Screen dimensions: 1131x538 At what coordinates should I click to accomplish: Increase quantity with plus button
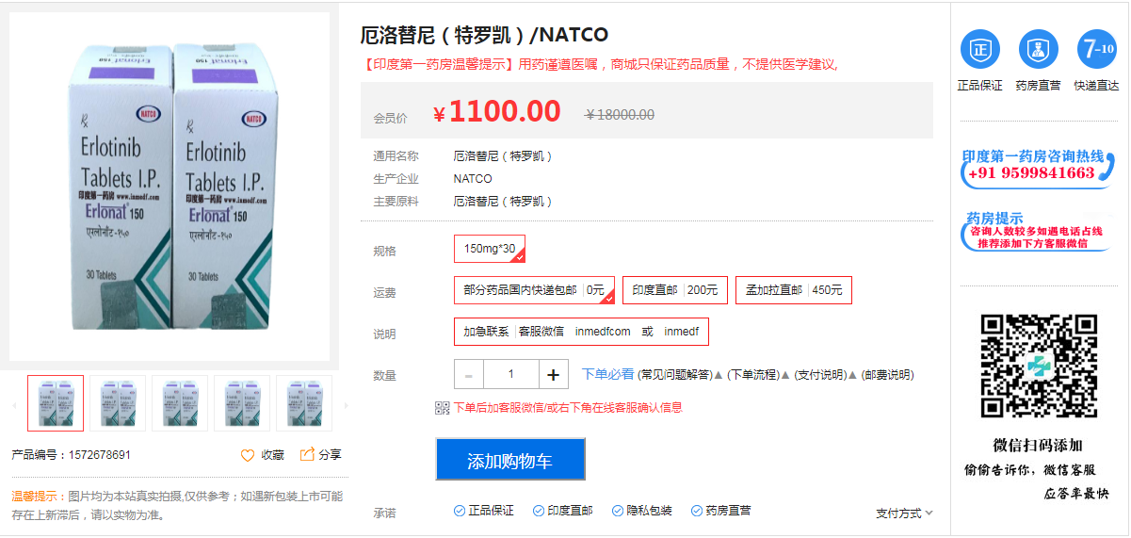click(x=553, y=375)
